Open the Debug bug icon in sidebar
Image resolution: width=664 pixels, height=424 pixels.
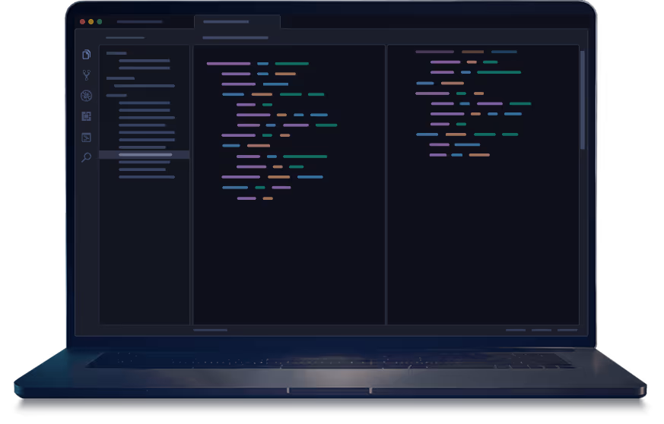[x=86, y=96]
